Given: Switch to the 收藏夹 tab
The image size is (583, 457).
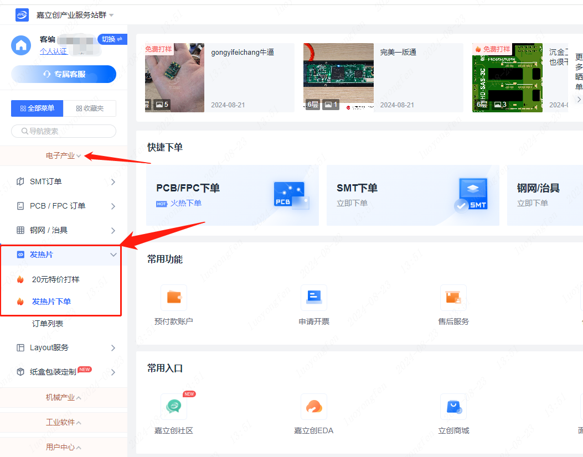Looking at the screenshot, I should pyautogui.click(x=90, y=108).
